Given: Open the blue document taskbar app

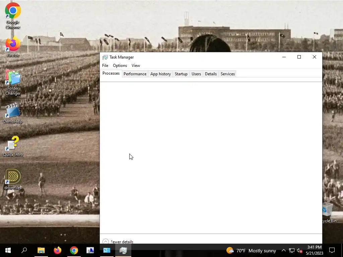Looking at the screenshot, I should click(90, 250).
